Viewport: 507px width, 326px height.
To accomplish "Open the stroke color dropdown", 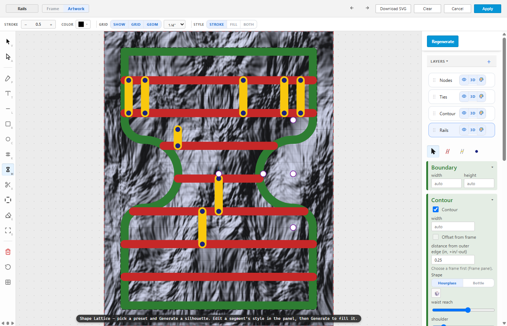I will click(83, 24).
